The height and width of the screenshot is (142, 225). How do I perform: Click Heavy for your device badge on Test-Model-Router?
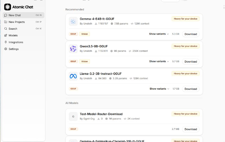[x=186, y=114]
